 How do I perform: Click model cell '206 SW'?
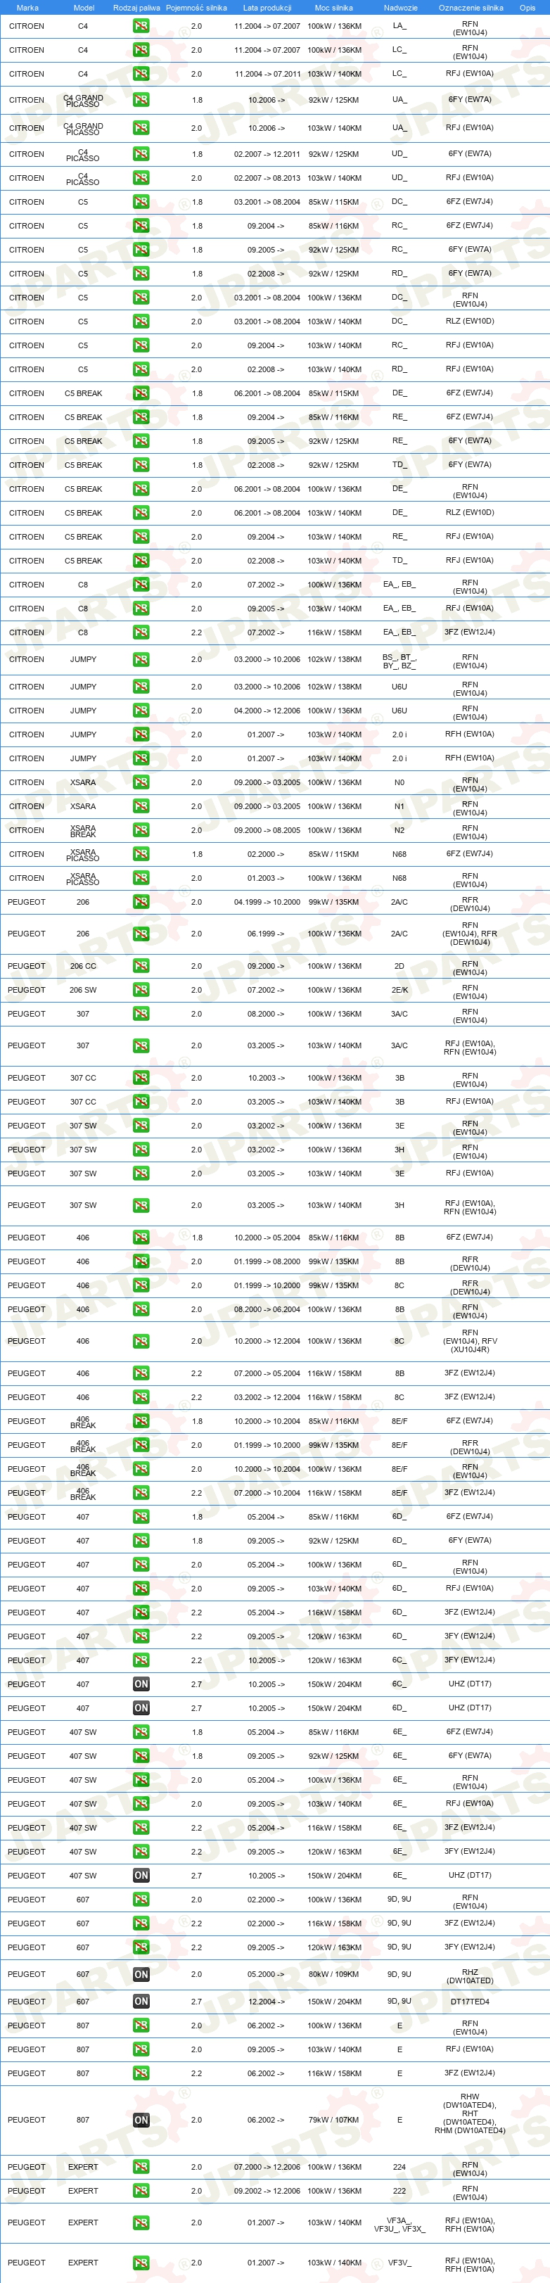coord(83,990)
